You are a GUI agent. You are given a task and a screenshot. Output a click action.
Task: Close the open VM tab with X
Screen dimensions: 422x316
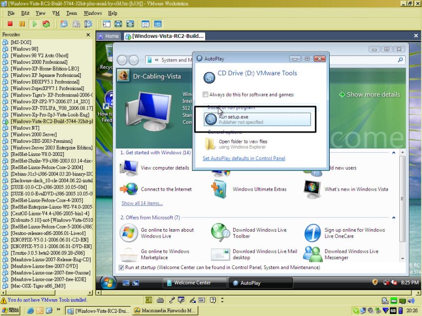coord(416,36)
